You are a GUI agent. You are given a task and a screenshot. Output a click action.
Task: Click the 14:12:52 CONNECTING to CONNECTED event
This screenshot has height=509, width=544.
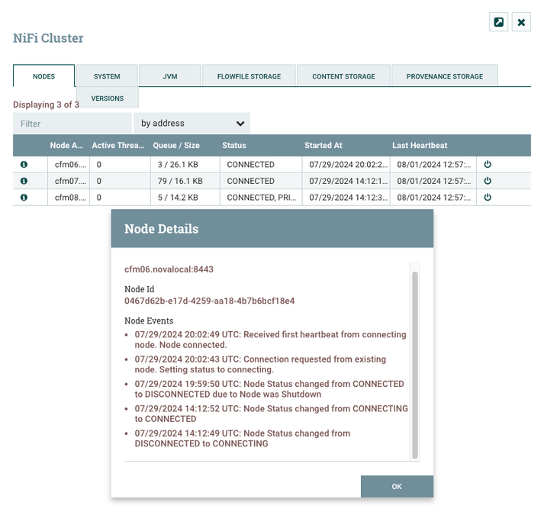coord(272,414)
